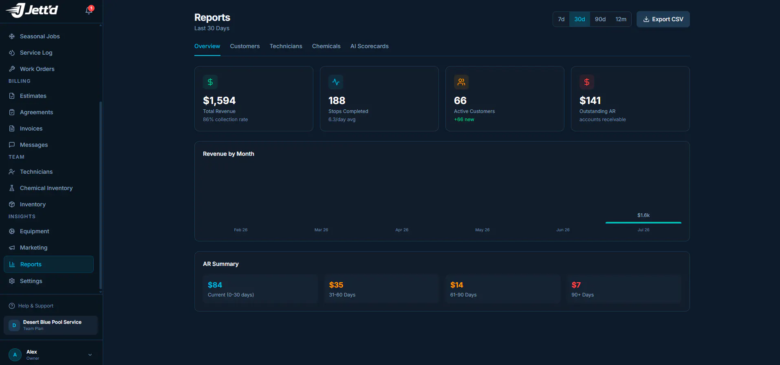Open Marketing under Insights

tap(48, 248)
